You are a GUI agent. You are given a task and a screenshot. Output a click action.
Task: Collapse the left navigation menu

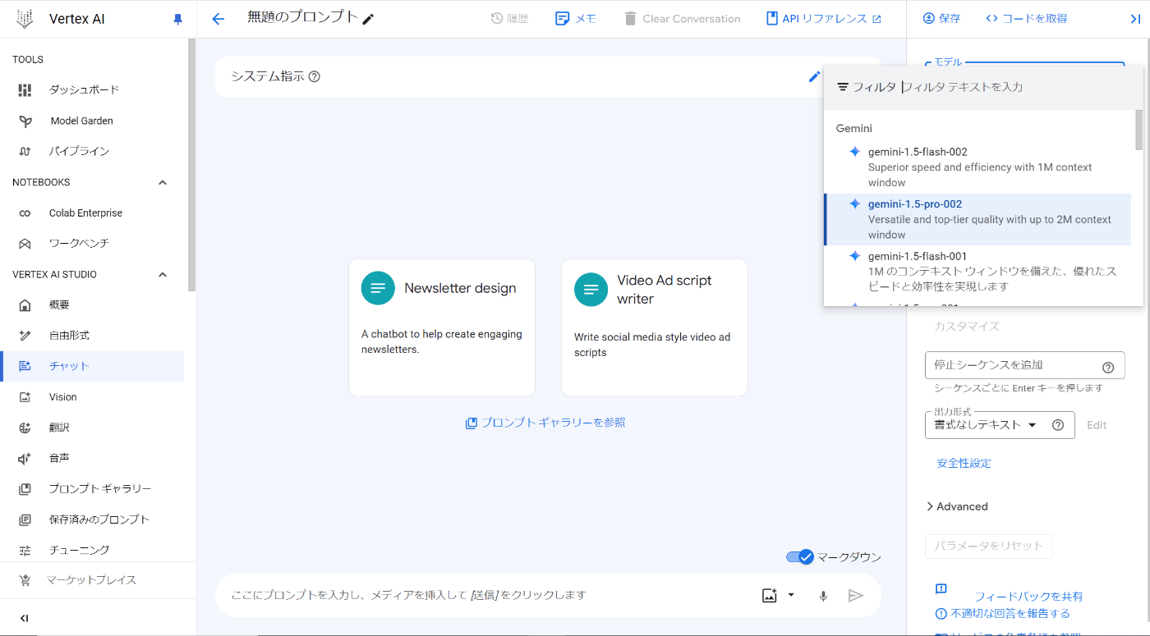[x=25, y=618]
